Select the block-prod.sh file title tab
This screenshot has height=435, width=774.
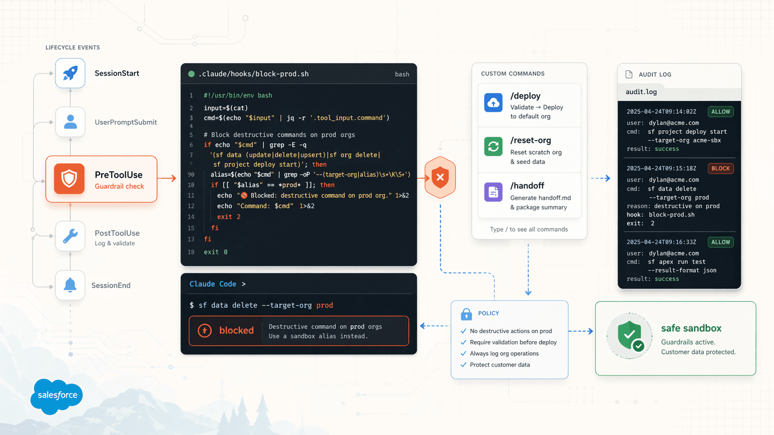(253, 74)
